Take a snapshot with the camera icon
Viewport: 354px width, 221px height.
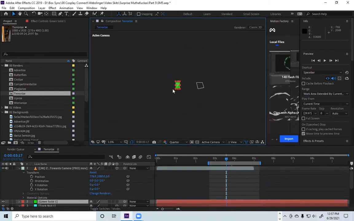coord(154,142)
